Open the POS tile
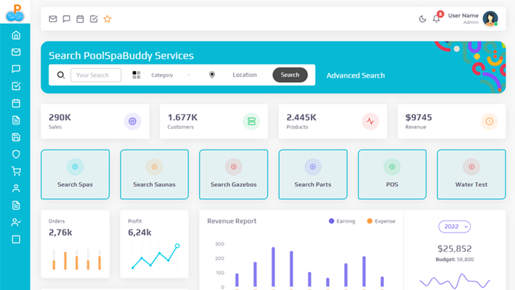This screenshot has height=290, width=515. (x=392, y=174)
